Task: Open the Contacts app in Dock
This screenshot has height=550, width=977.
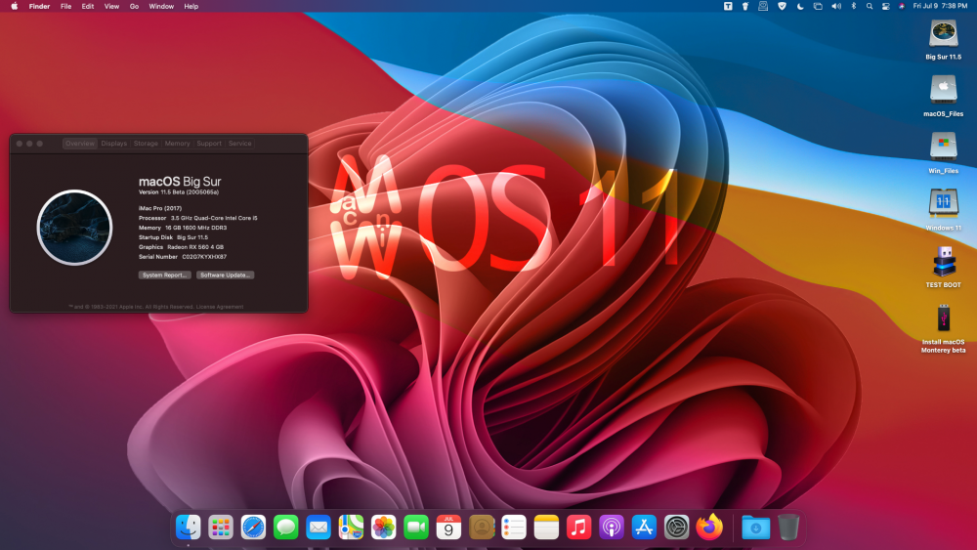Action: click(x=481, y=528)
